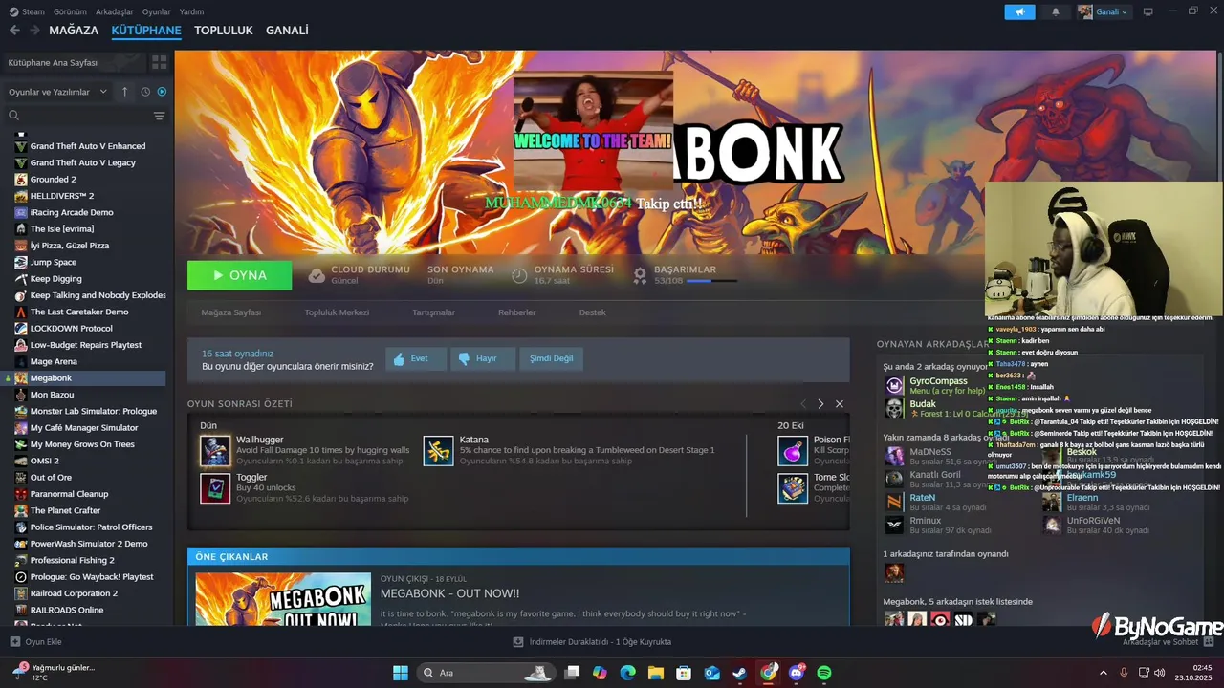Screen dimensions: 1224x688
Task: Open the MEGABONK OUT NOW news thumbnail
Action: tap(283, 599)
